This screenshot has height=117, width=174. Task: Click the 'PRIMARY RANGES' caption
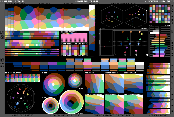pos(159,115)
